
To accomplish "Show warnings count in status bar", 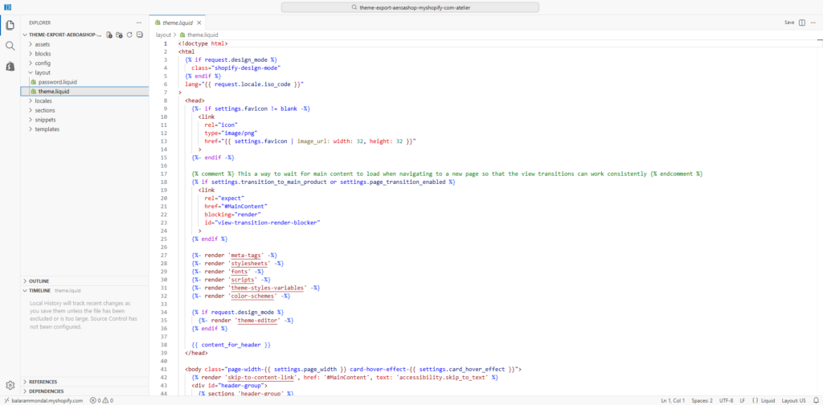I will pos(108,400).
